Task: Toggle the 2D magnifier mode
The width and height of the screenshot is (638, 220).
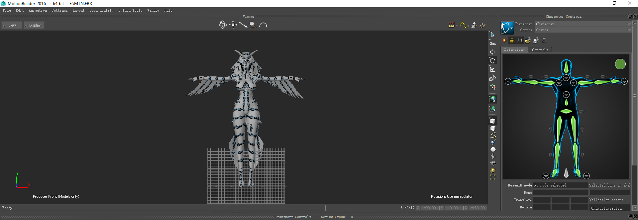Action: (x=474, y=25)
